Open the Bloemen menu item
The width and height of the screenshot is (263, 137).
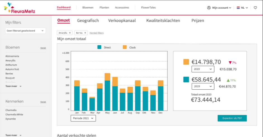click(x=88, y=8)
